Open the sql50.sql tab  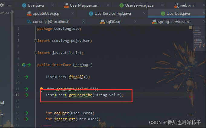pyautogui.click(x=113, y=22)
